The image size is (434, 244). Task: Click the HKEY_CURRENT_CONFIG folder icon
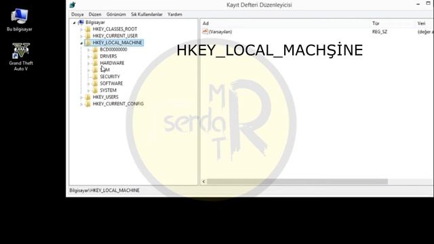tap(88, 104)
